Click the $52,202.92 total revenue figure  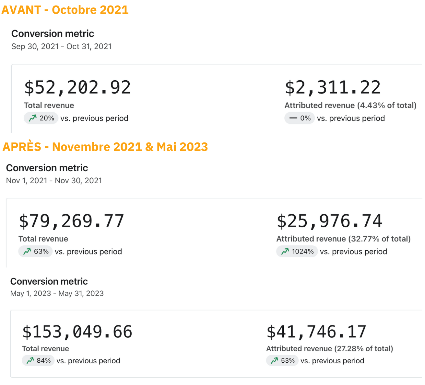[77, 87]
